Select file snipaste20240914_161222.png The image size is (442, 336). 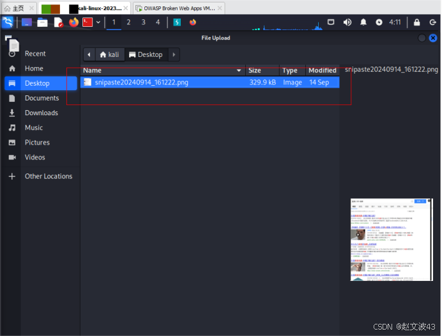point(210,83)
